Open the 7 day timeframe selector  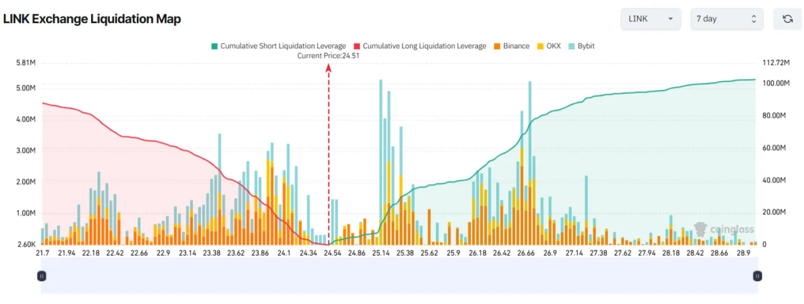click(x=727, y=19)
